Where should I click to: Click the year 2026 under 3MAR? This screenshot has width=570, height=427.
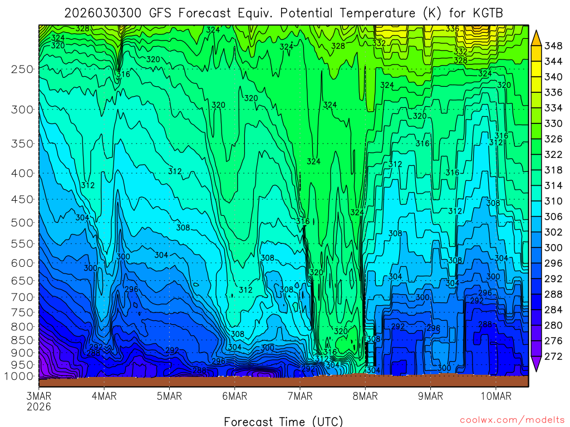[39, 406]
